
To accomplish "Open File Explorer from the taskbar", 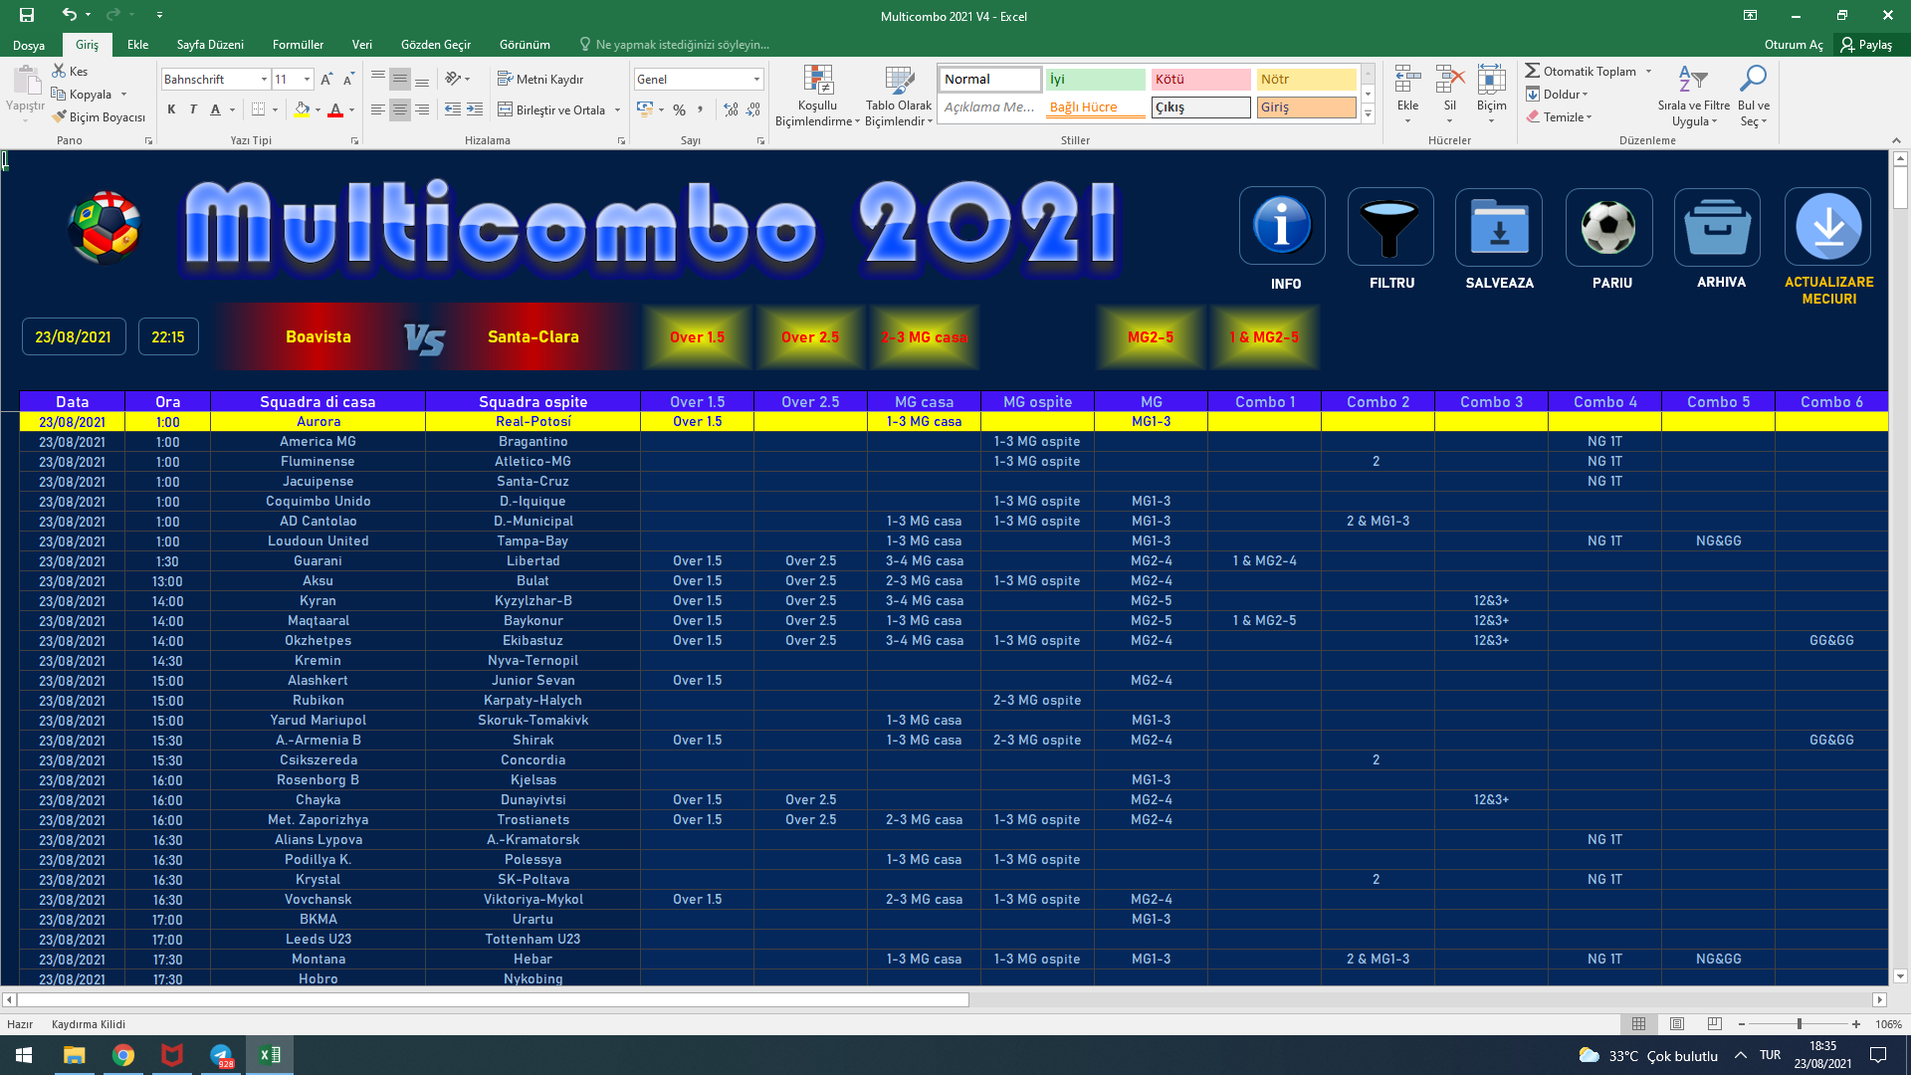I will (x=75, y=1055).
